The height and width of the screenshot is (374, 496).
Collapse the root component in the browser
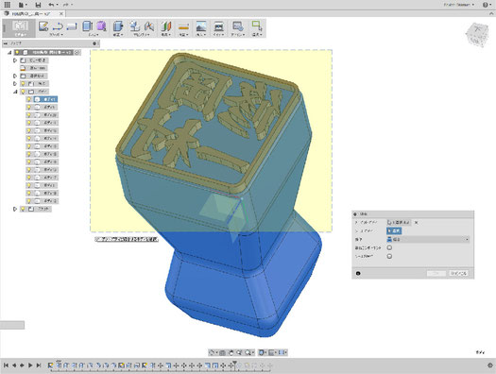tap(9, 53)
